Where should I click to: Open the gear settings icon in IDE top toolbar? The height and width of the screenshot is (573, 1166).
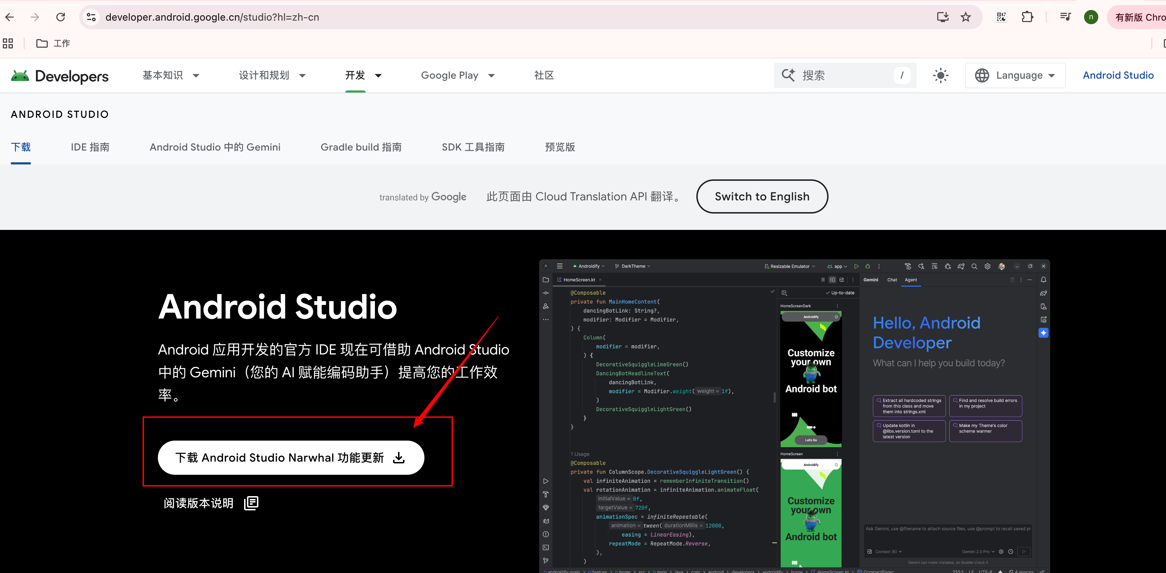pyautogui.click(x=988, y=267)
